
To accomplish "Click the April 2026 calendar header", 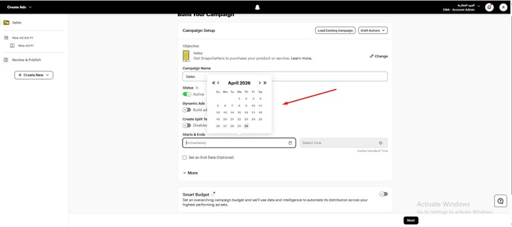I will [x=239, y=83].
